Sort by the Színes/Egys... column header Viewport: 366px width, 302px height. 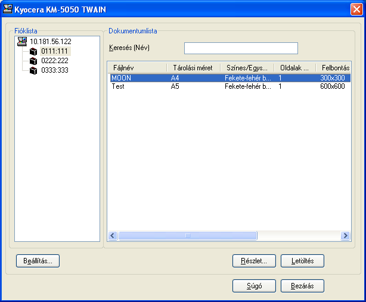click(x=247, y=68)
